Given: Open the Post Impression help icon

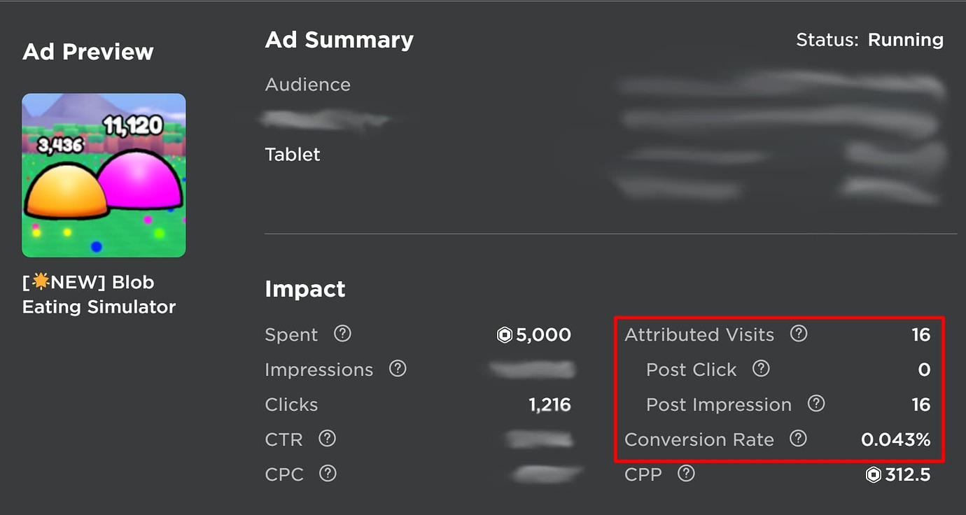Looking at the screenshot, I should (x=816, y=404).
